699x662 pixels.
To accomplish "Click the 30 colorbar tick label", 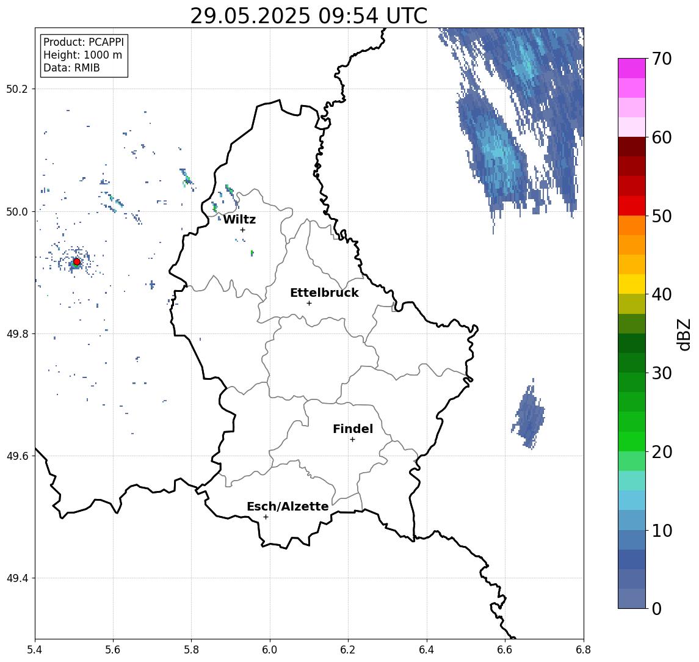I will 662,373.
